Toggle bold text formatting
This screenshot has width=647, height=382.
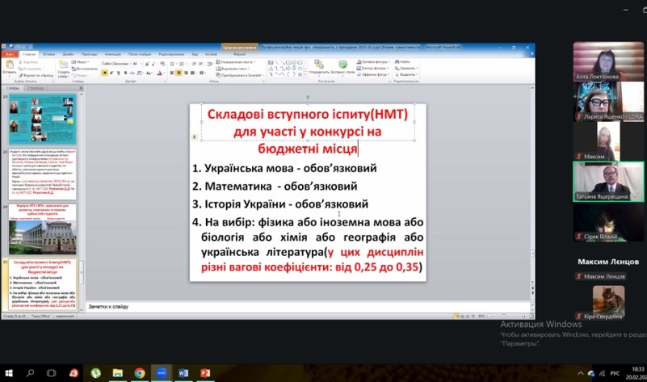pyautogui.click(x=105, y=73)
